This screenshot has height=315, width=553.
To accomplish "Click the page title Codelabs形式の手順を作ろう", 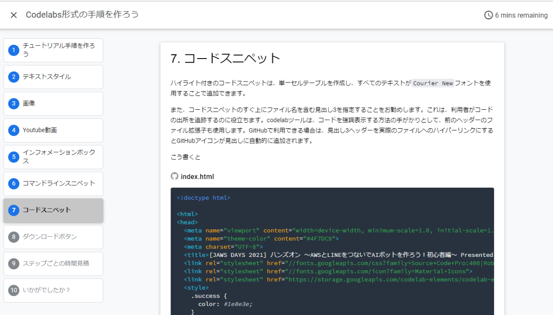I will (x=82, y=15).
